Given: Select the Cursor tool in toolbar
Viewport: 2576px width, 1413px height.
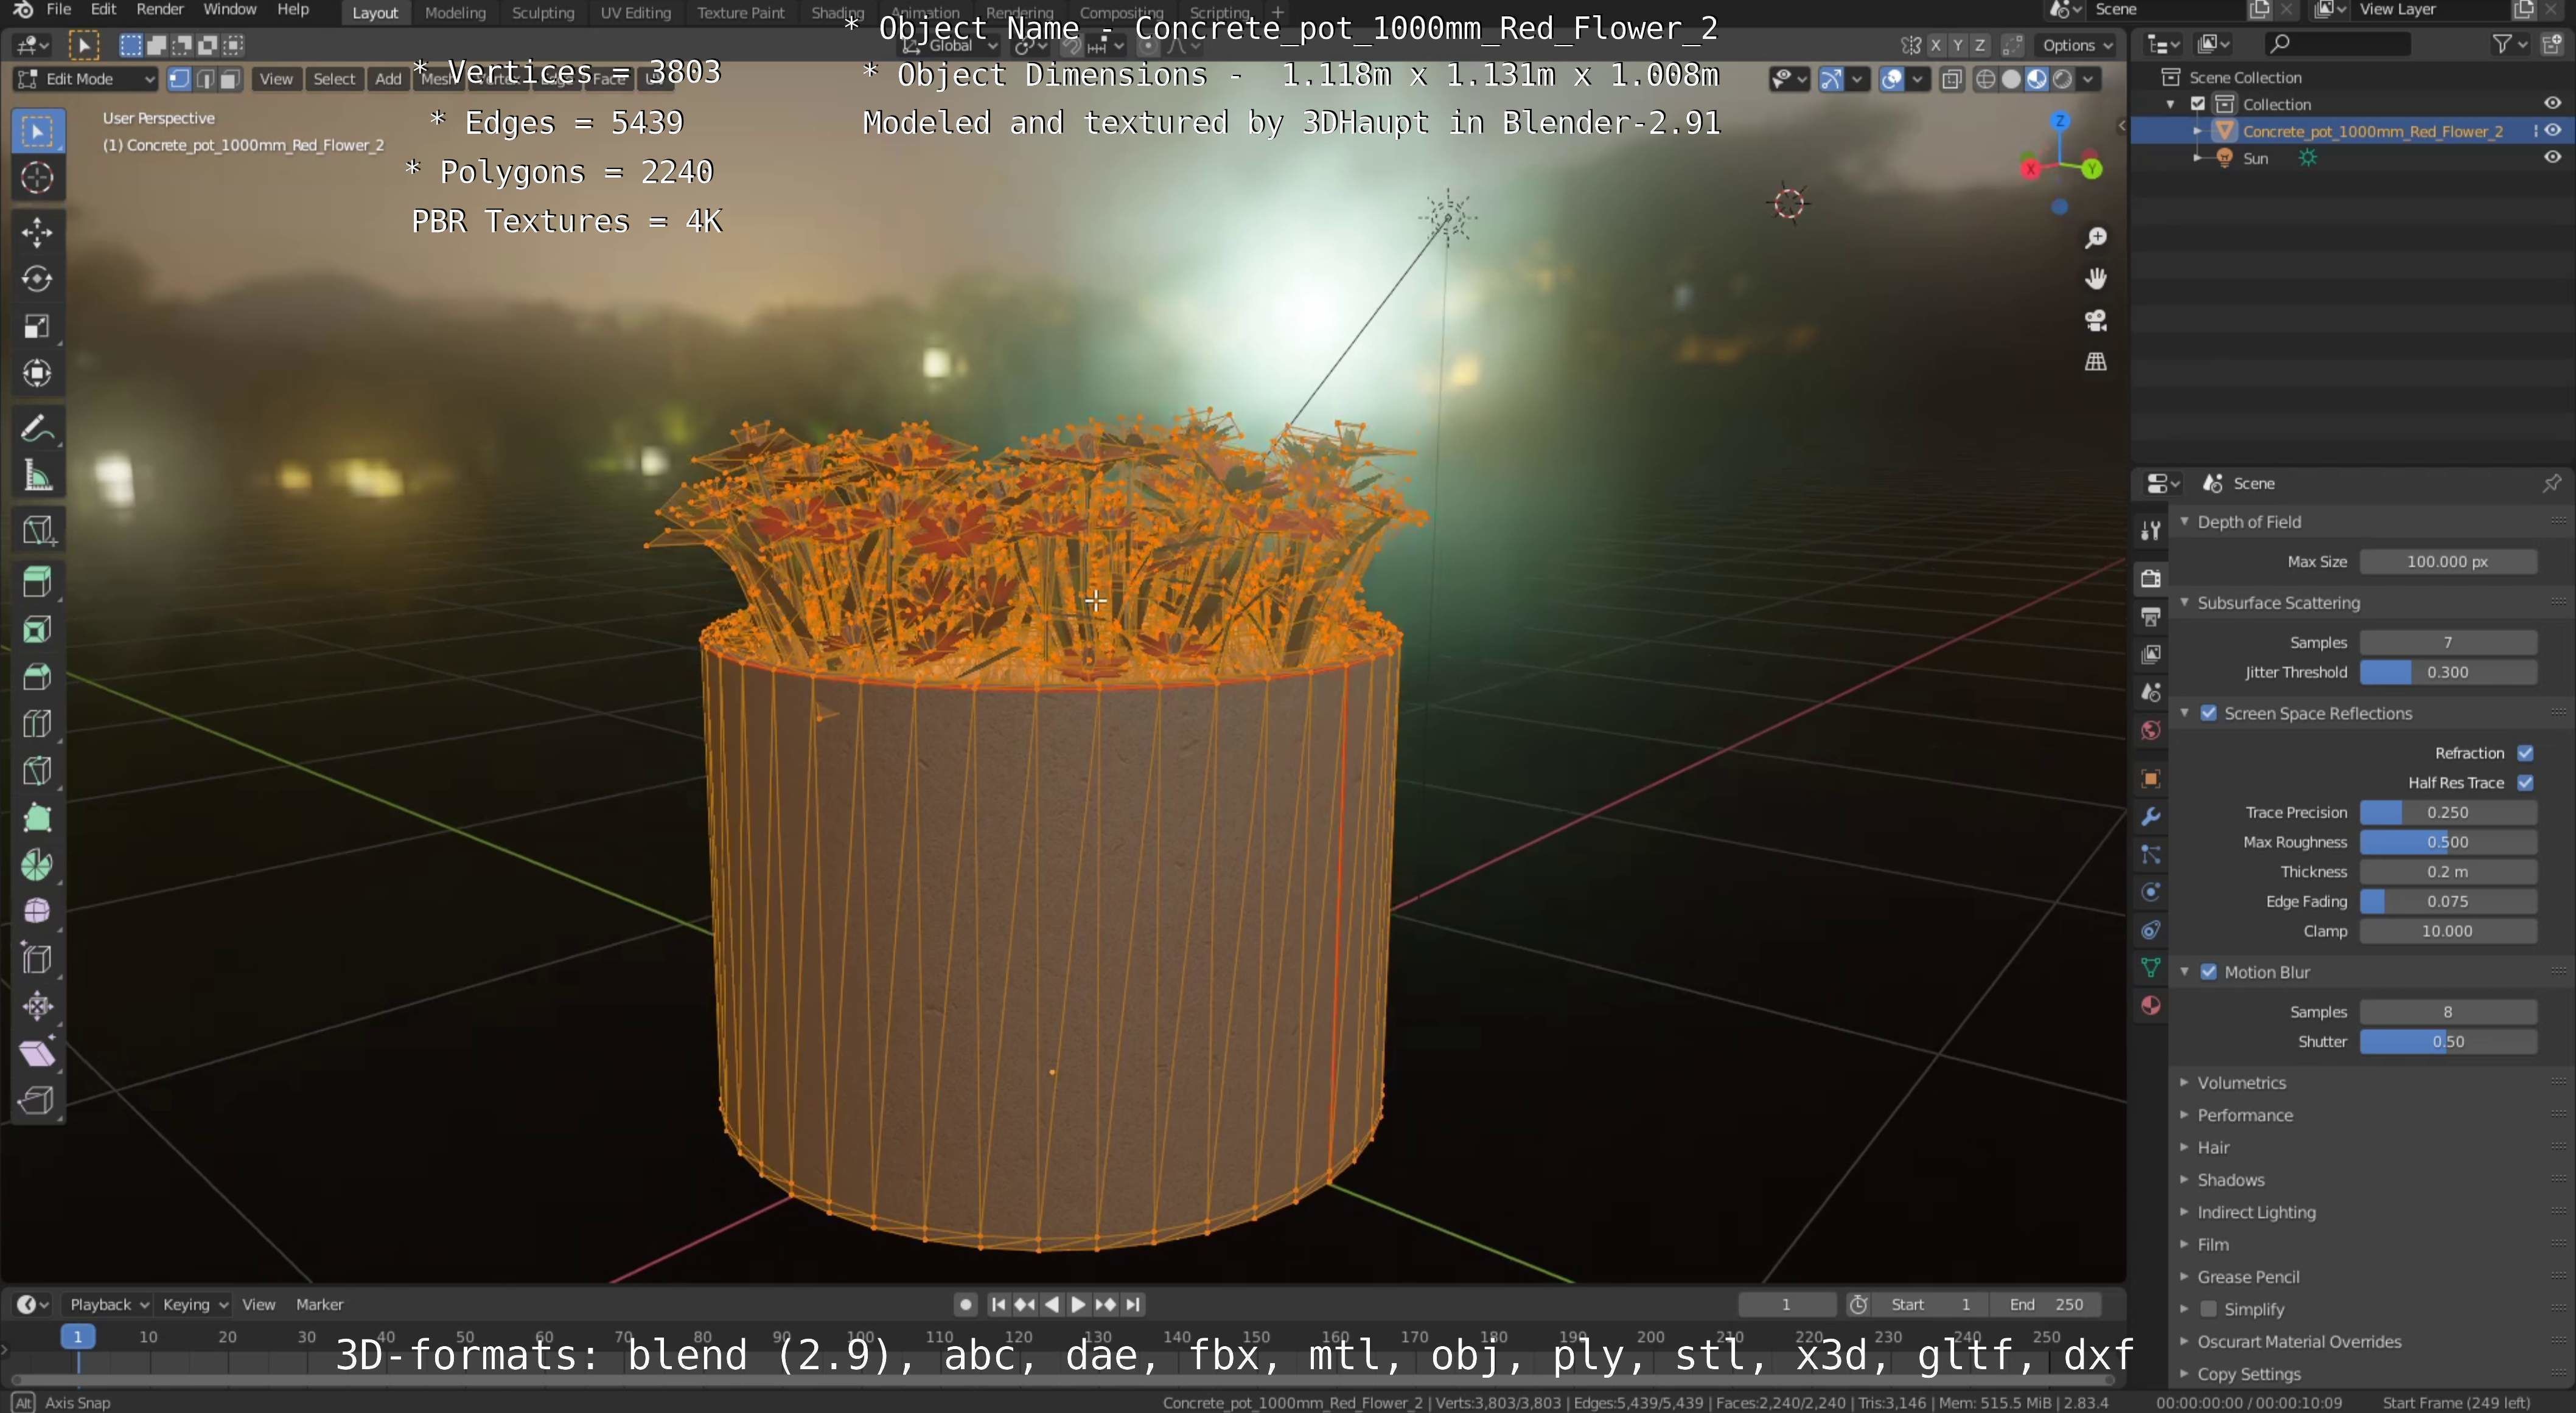Looking at the screenshot, I should point(37,178).
